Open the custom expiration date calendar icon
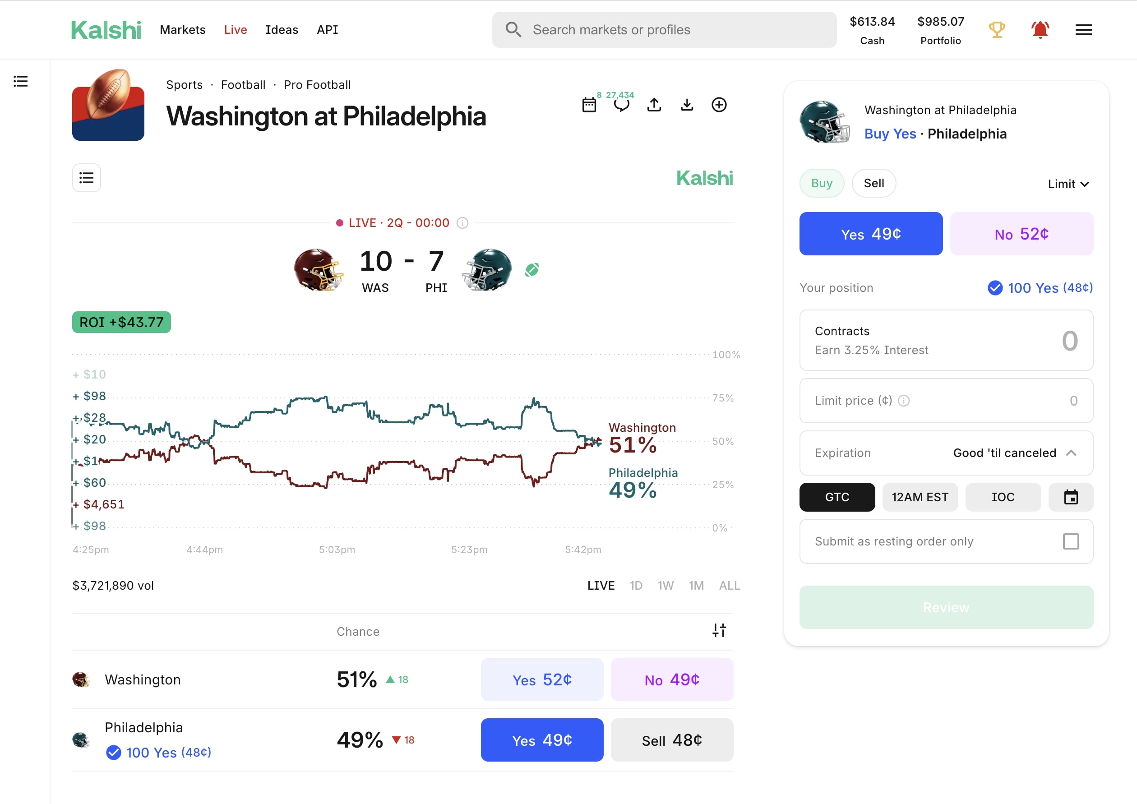This screenshot has height=804, width=1137. click(x=1071, y=497)
